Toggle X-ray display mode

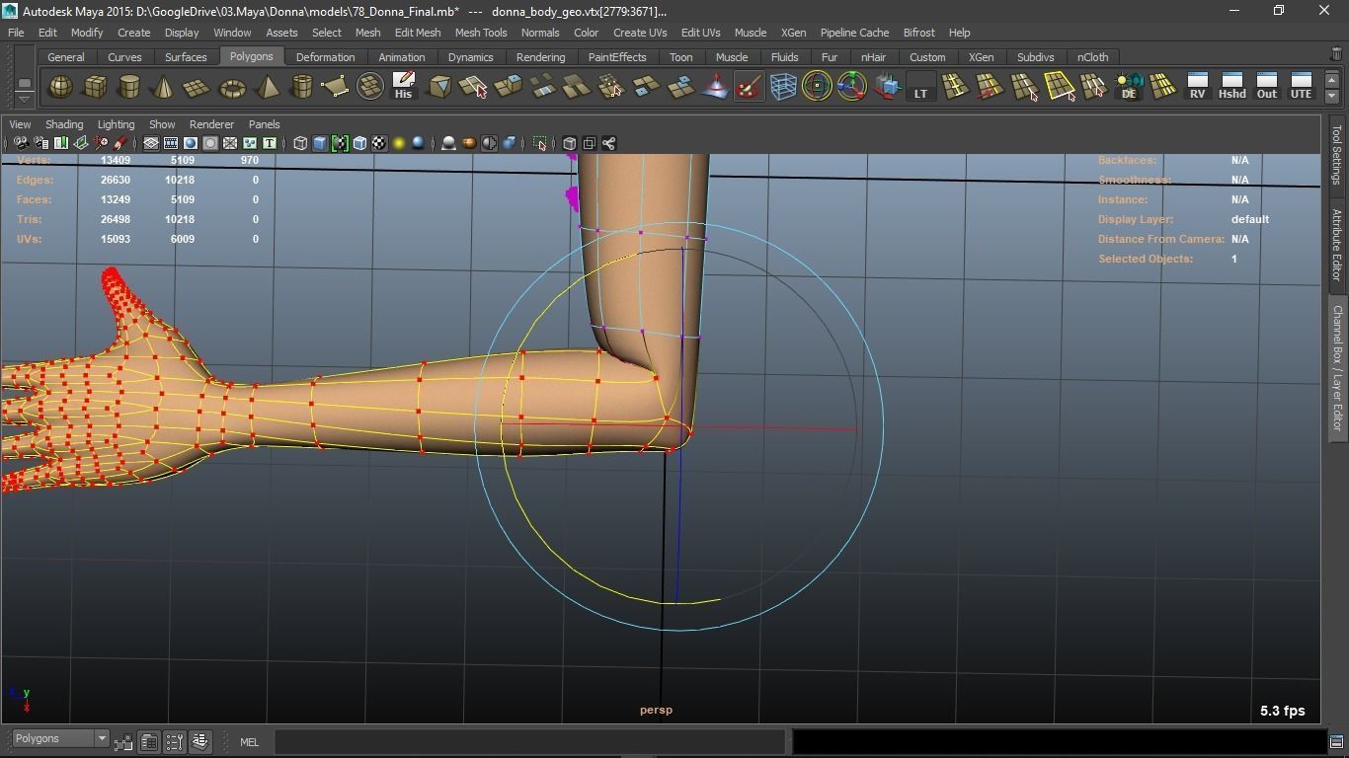tap(569, 143)
